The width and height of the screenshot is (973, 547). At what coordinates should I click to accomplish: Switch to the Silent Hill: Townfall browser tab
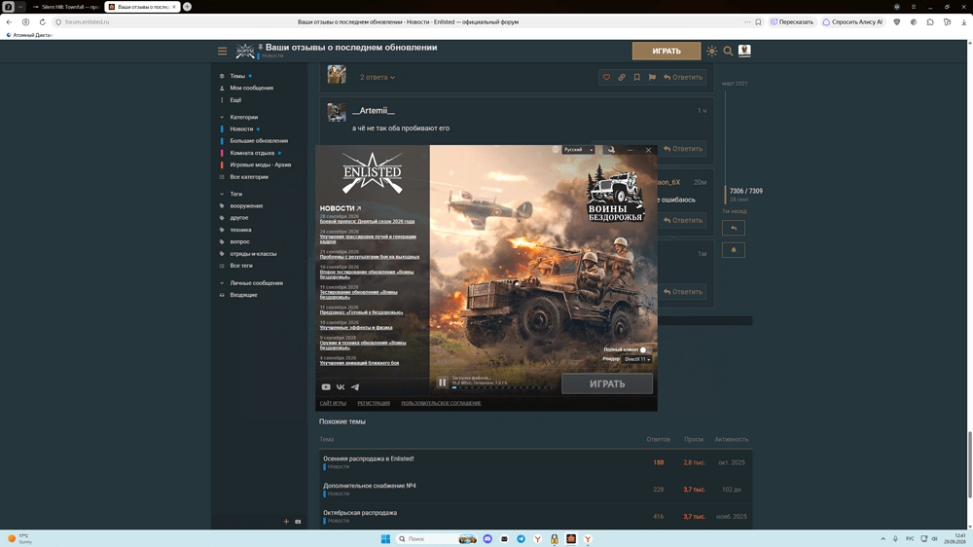(x=66, y=7)
